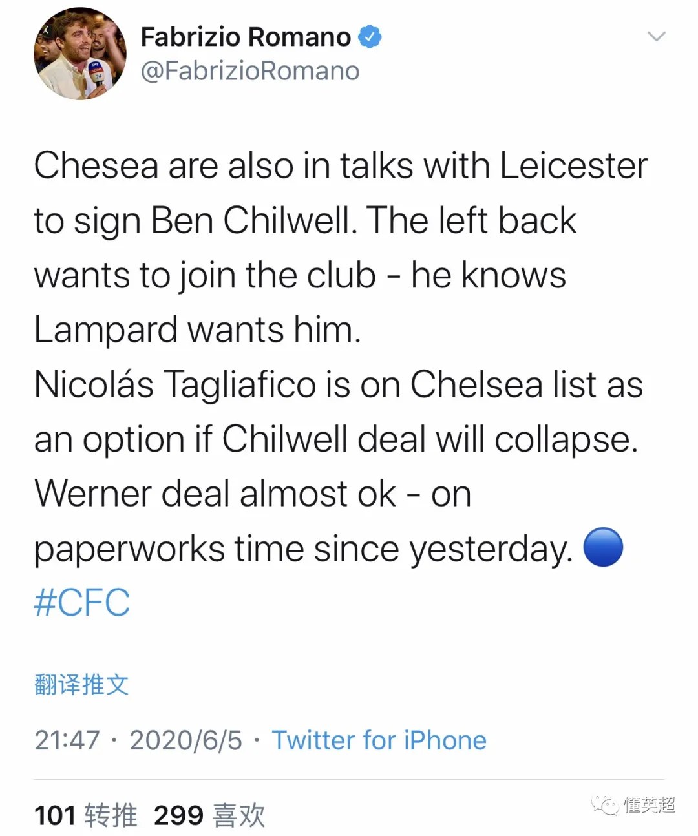Screen dimensions: 698x836
Task: Open the #CFC hashtag
Action: coord(81,603)
